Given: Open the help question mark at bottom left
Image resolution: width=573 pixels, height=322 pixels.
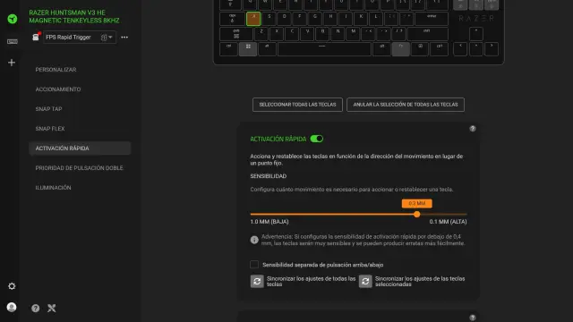Looking at the screenshot, I should coord(36,308).
